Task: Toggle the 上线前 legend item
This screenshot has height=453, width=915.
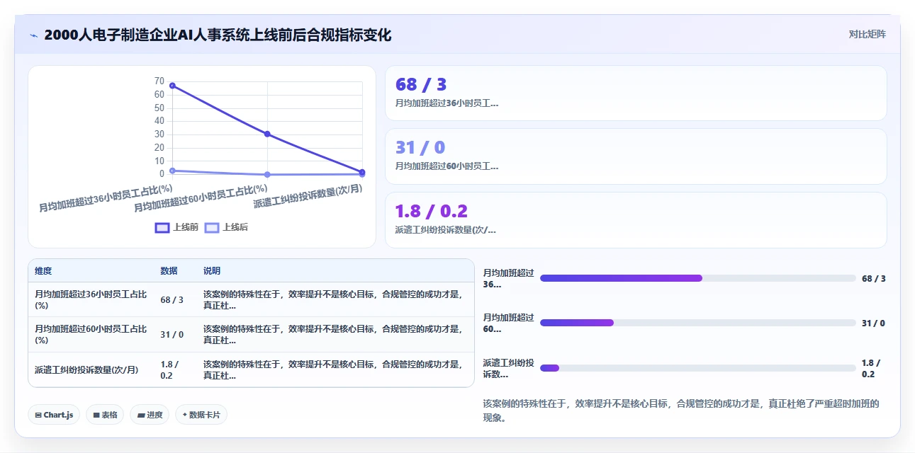Action: coord(176,227)
